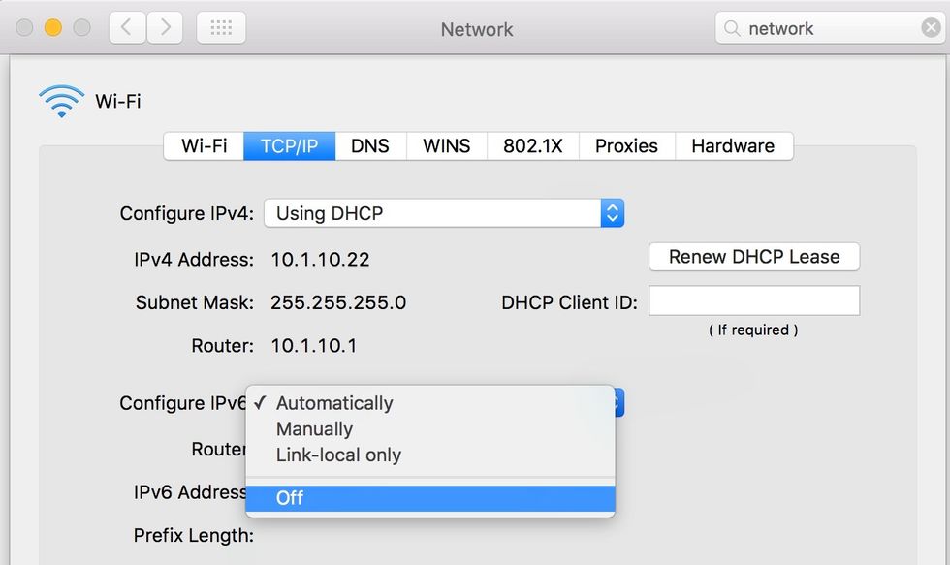
Task: Click inside the DHCP Client ID field
Action: (x=756, y=300)
